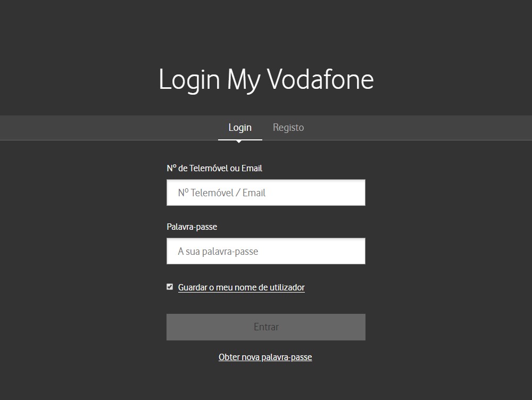Switch to the Login tab
The height and width of the screenshot is (400, 532).
tap(240, 128)
